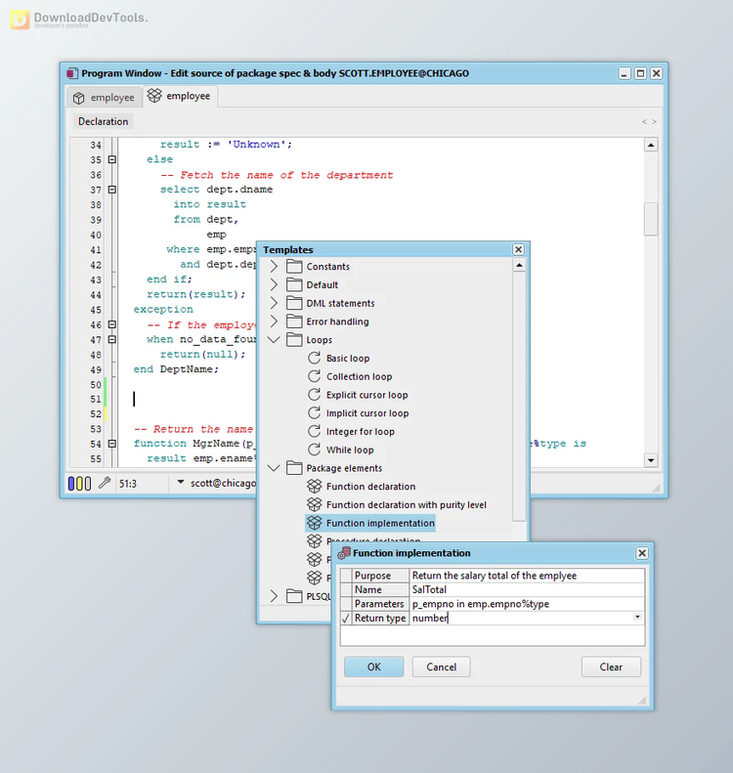Toggle the row marker beside Name
This screenshot has width=733, height=773.
346,589
